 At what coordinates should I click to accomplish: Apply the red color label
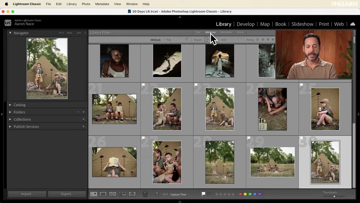click(x=240, y=194)
